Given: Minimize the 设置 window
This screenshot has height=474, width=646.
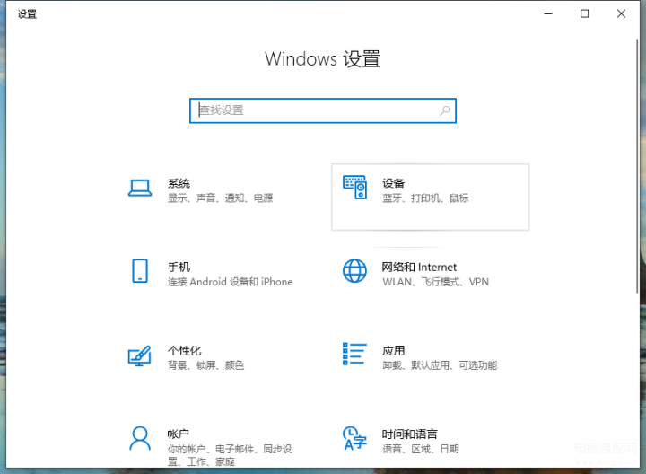Looking at the screenshot, I should pyautogui.click(x=548, y=14).
